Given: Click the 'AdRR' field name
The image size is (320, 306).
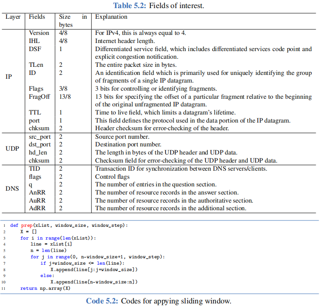Looking at the screenshot, I should (37, 208).
